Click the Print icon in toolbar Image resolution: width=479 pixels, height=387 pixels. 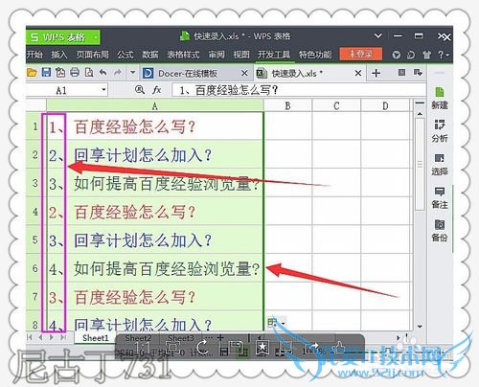pyautogui.click(x=75, y=73)
